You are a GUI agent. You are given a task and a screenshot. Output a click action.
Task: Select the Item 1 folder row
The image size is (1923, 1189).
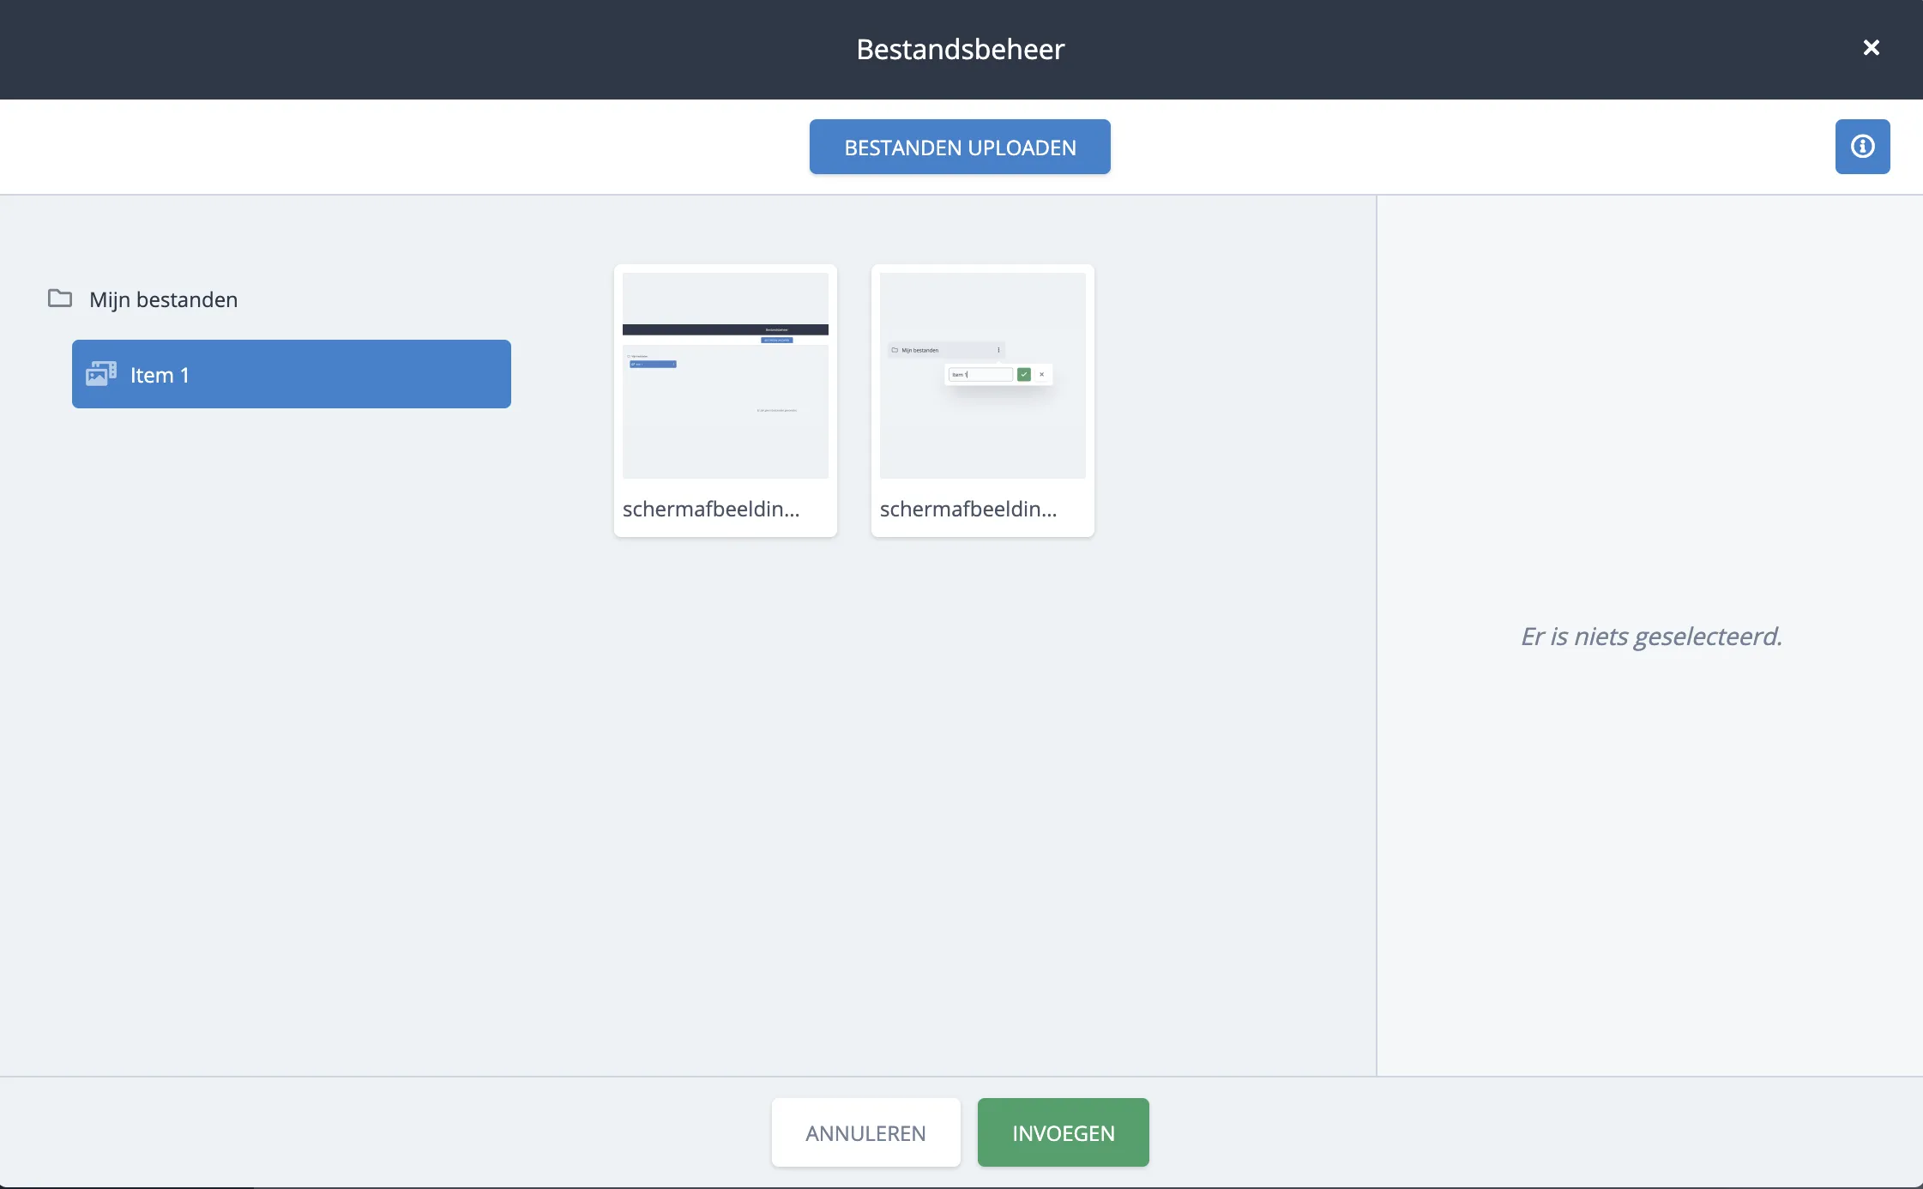click(292, 374)
